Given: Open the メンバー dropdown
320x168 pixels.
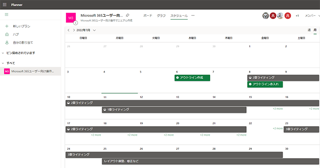Looking at the screenshot, I should pos(312,16).
